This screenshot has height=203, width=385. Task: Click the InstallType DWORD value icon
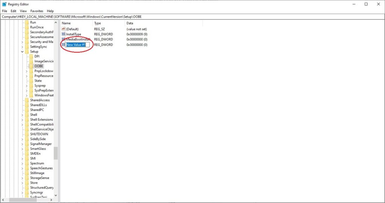click(x=63, y=34)
